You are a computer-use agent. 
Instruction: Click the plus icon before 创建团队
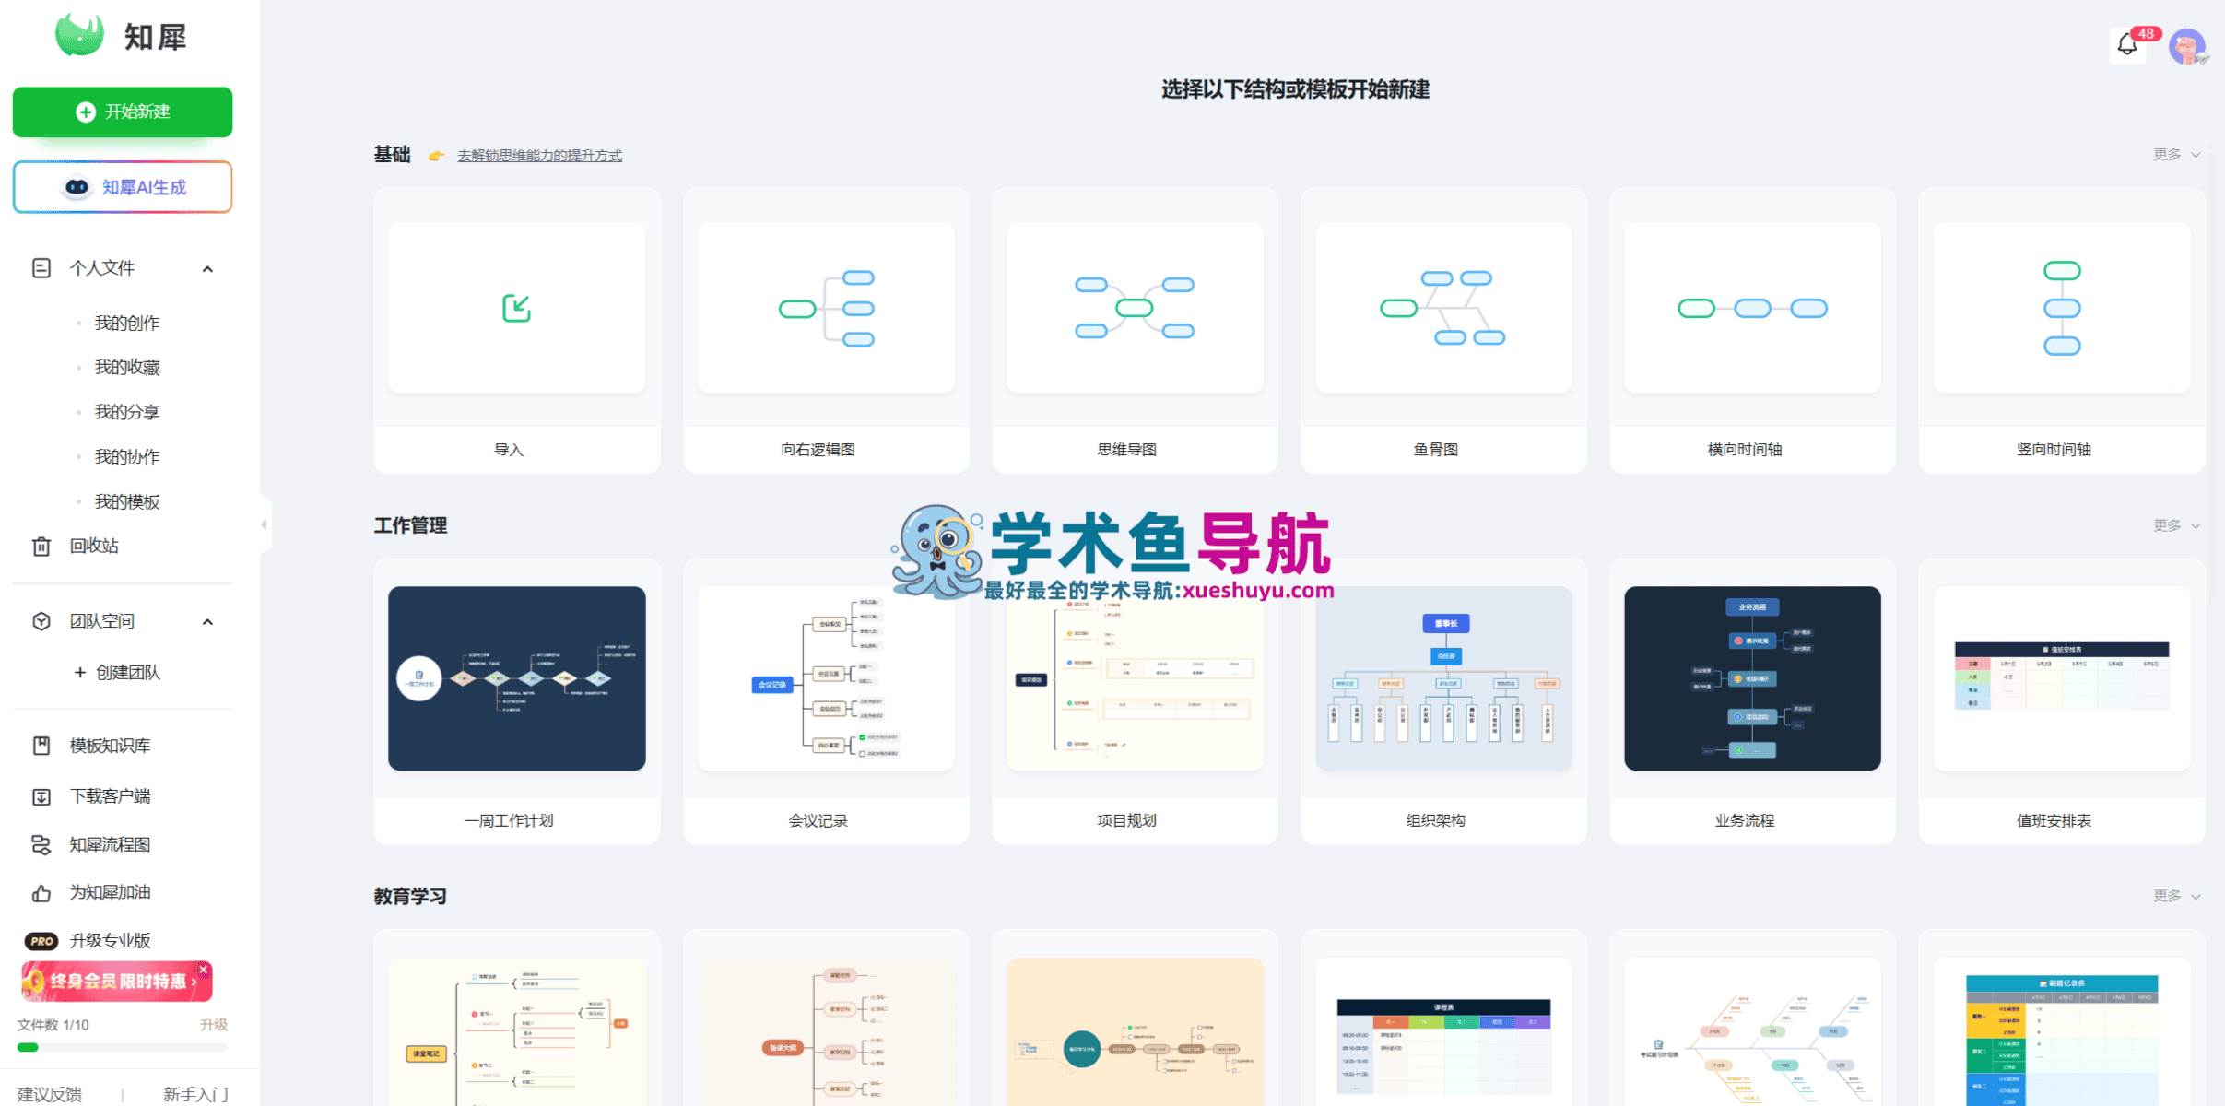click(80, 673)
